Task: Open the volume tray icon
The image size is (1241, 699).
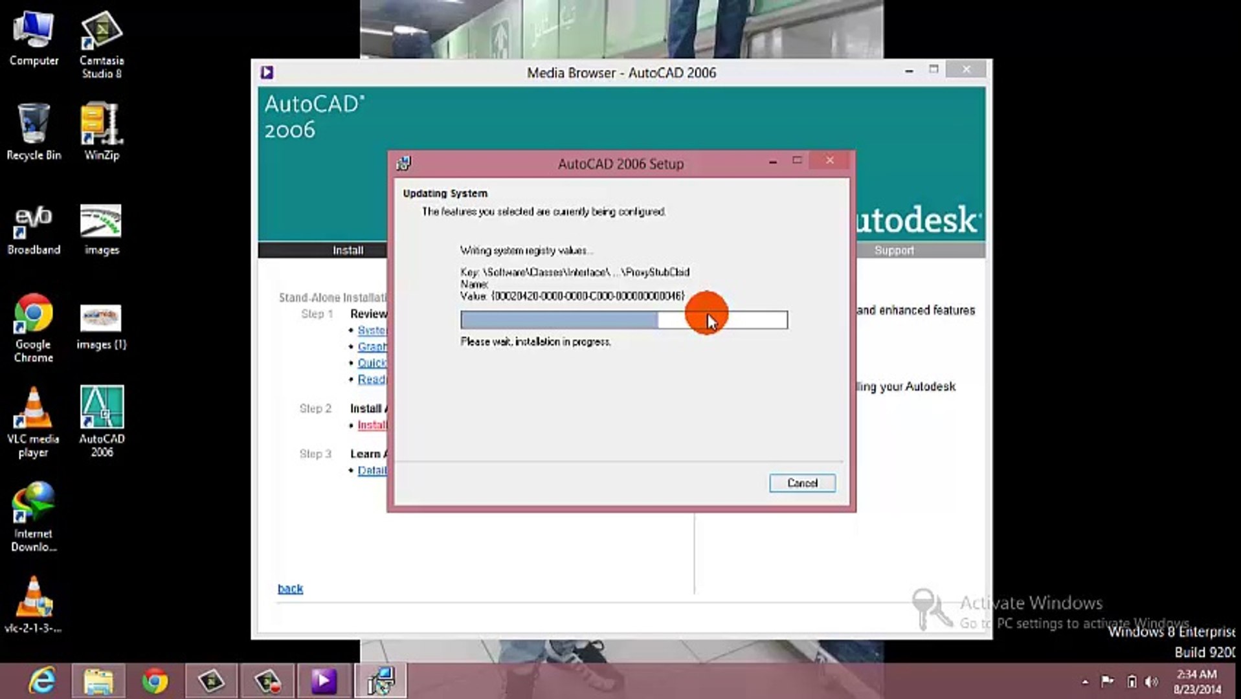Action: point(1151,682)
